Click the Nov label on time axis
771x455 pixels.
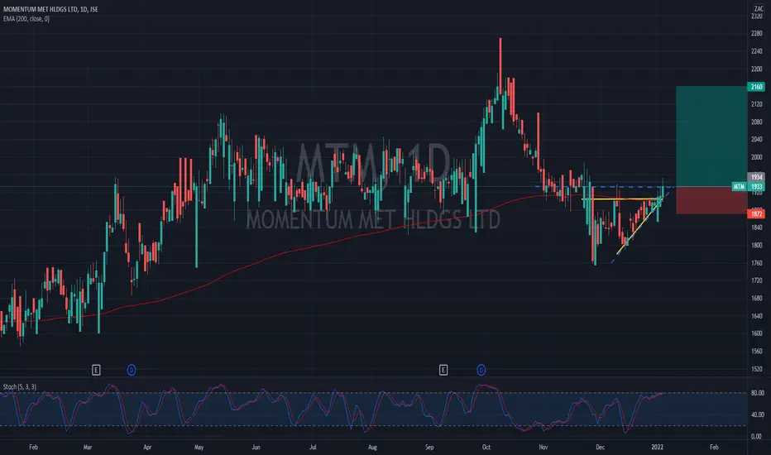click(543, 447)
